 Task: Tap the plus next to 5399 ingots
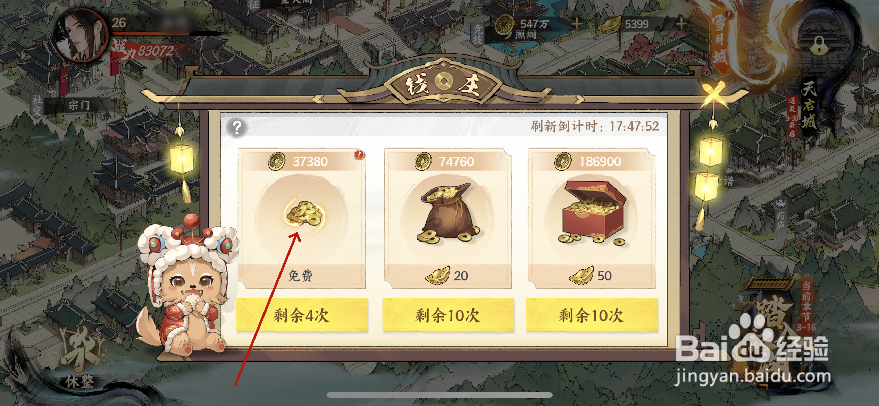(681, 24)
